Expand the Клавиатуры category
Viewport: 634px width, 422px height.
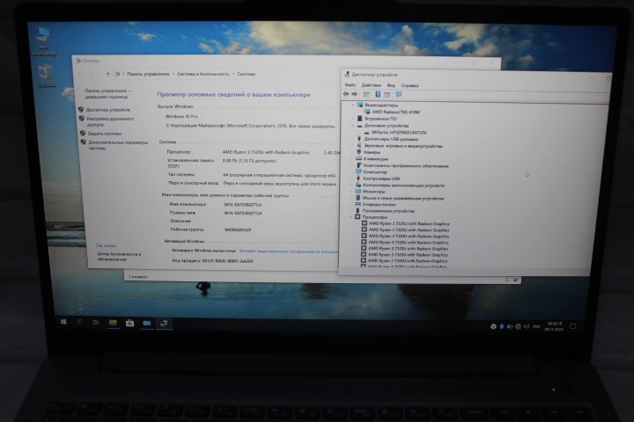353,158
